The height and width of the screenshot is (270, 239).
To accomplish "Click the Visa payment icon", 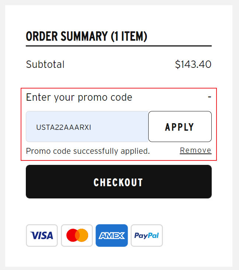I will 42,235.
